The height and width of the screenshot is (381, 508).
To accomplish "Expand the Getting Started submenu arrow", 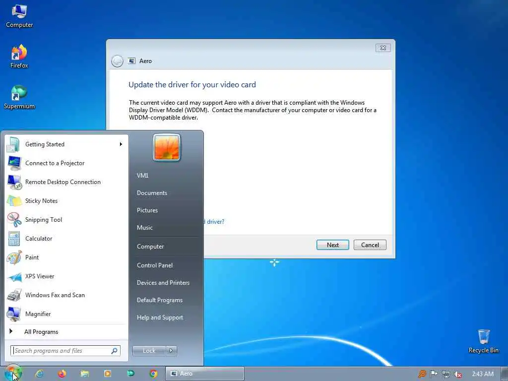I will 121,144.
